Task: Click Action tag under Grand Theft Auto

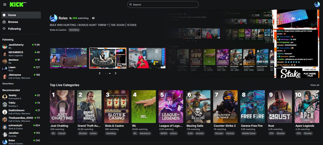Action: pyautogui.click(x=93, y=133)
